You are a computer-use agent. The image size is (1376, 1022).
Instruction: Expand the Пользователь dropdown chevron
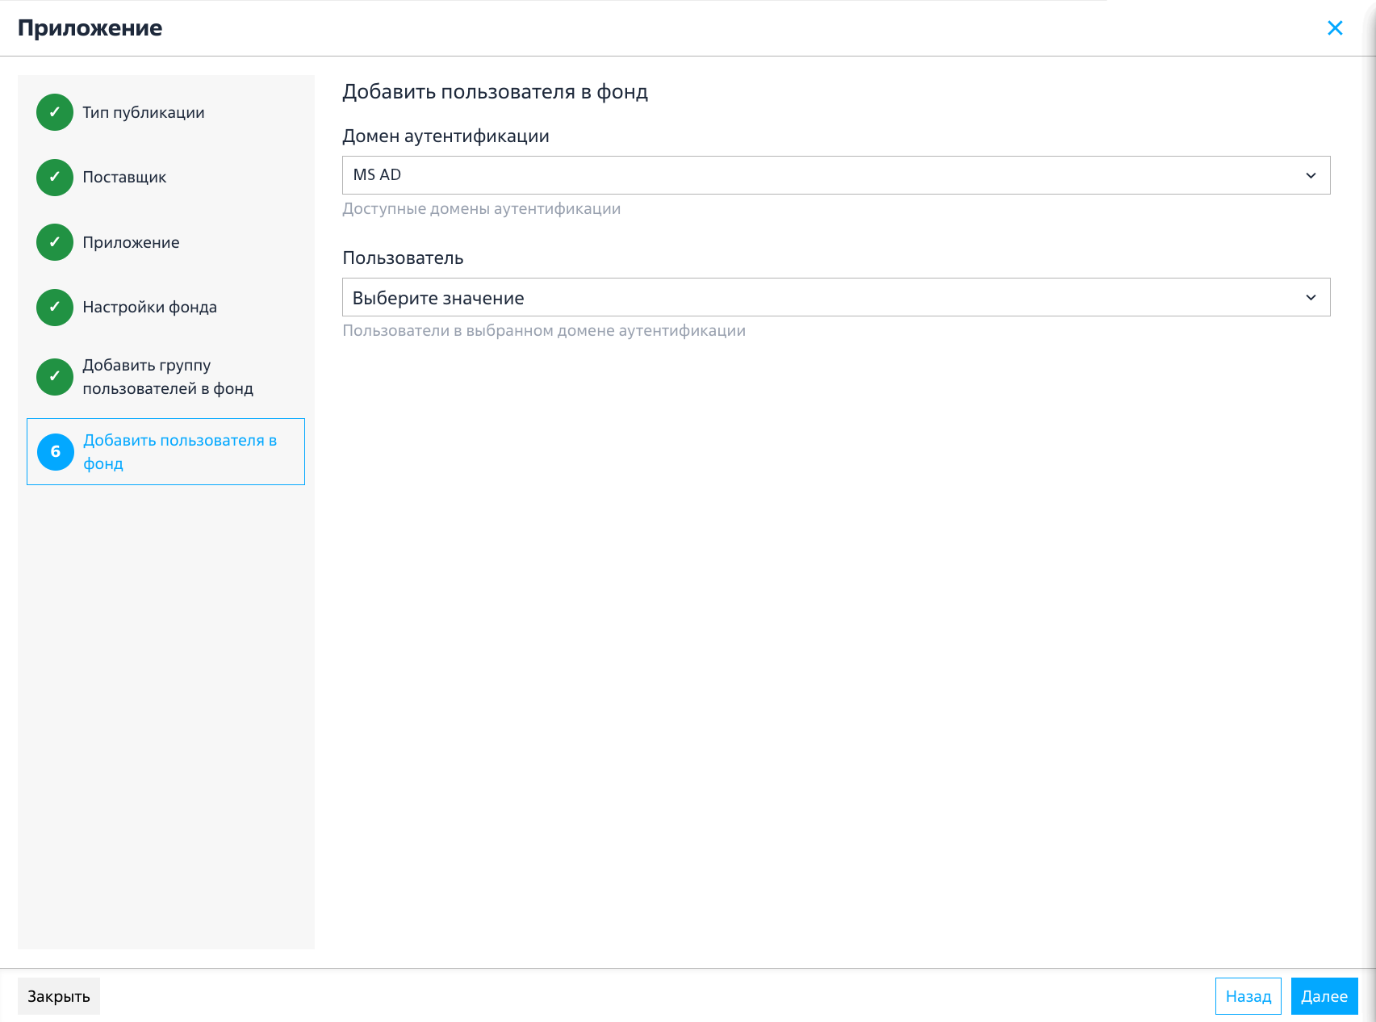[x=1311, y=297]
